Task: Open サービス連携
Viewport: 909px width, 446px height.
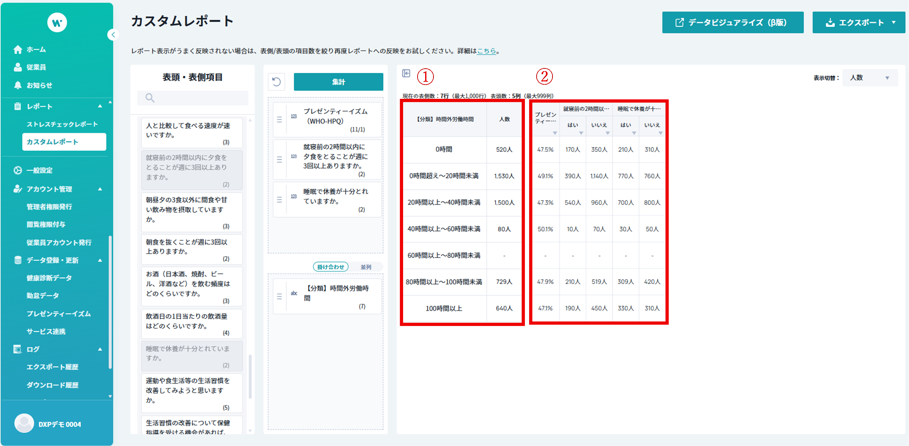Action: (46, 331)
